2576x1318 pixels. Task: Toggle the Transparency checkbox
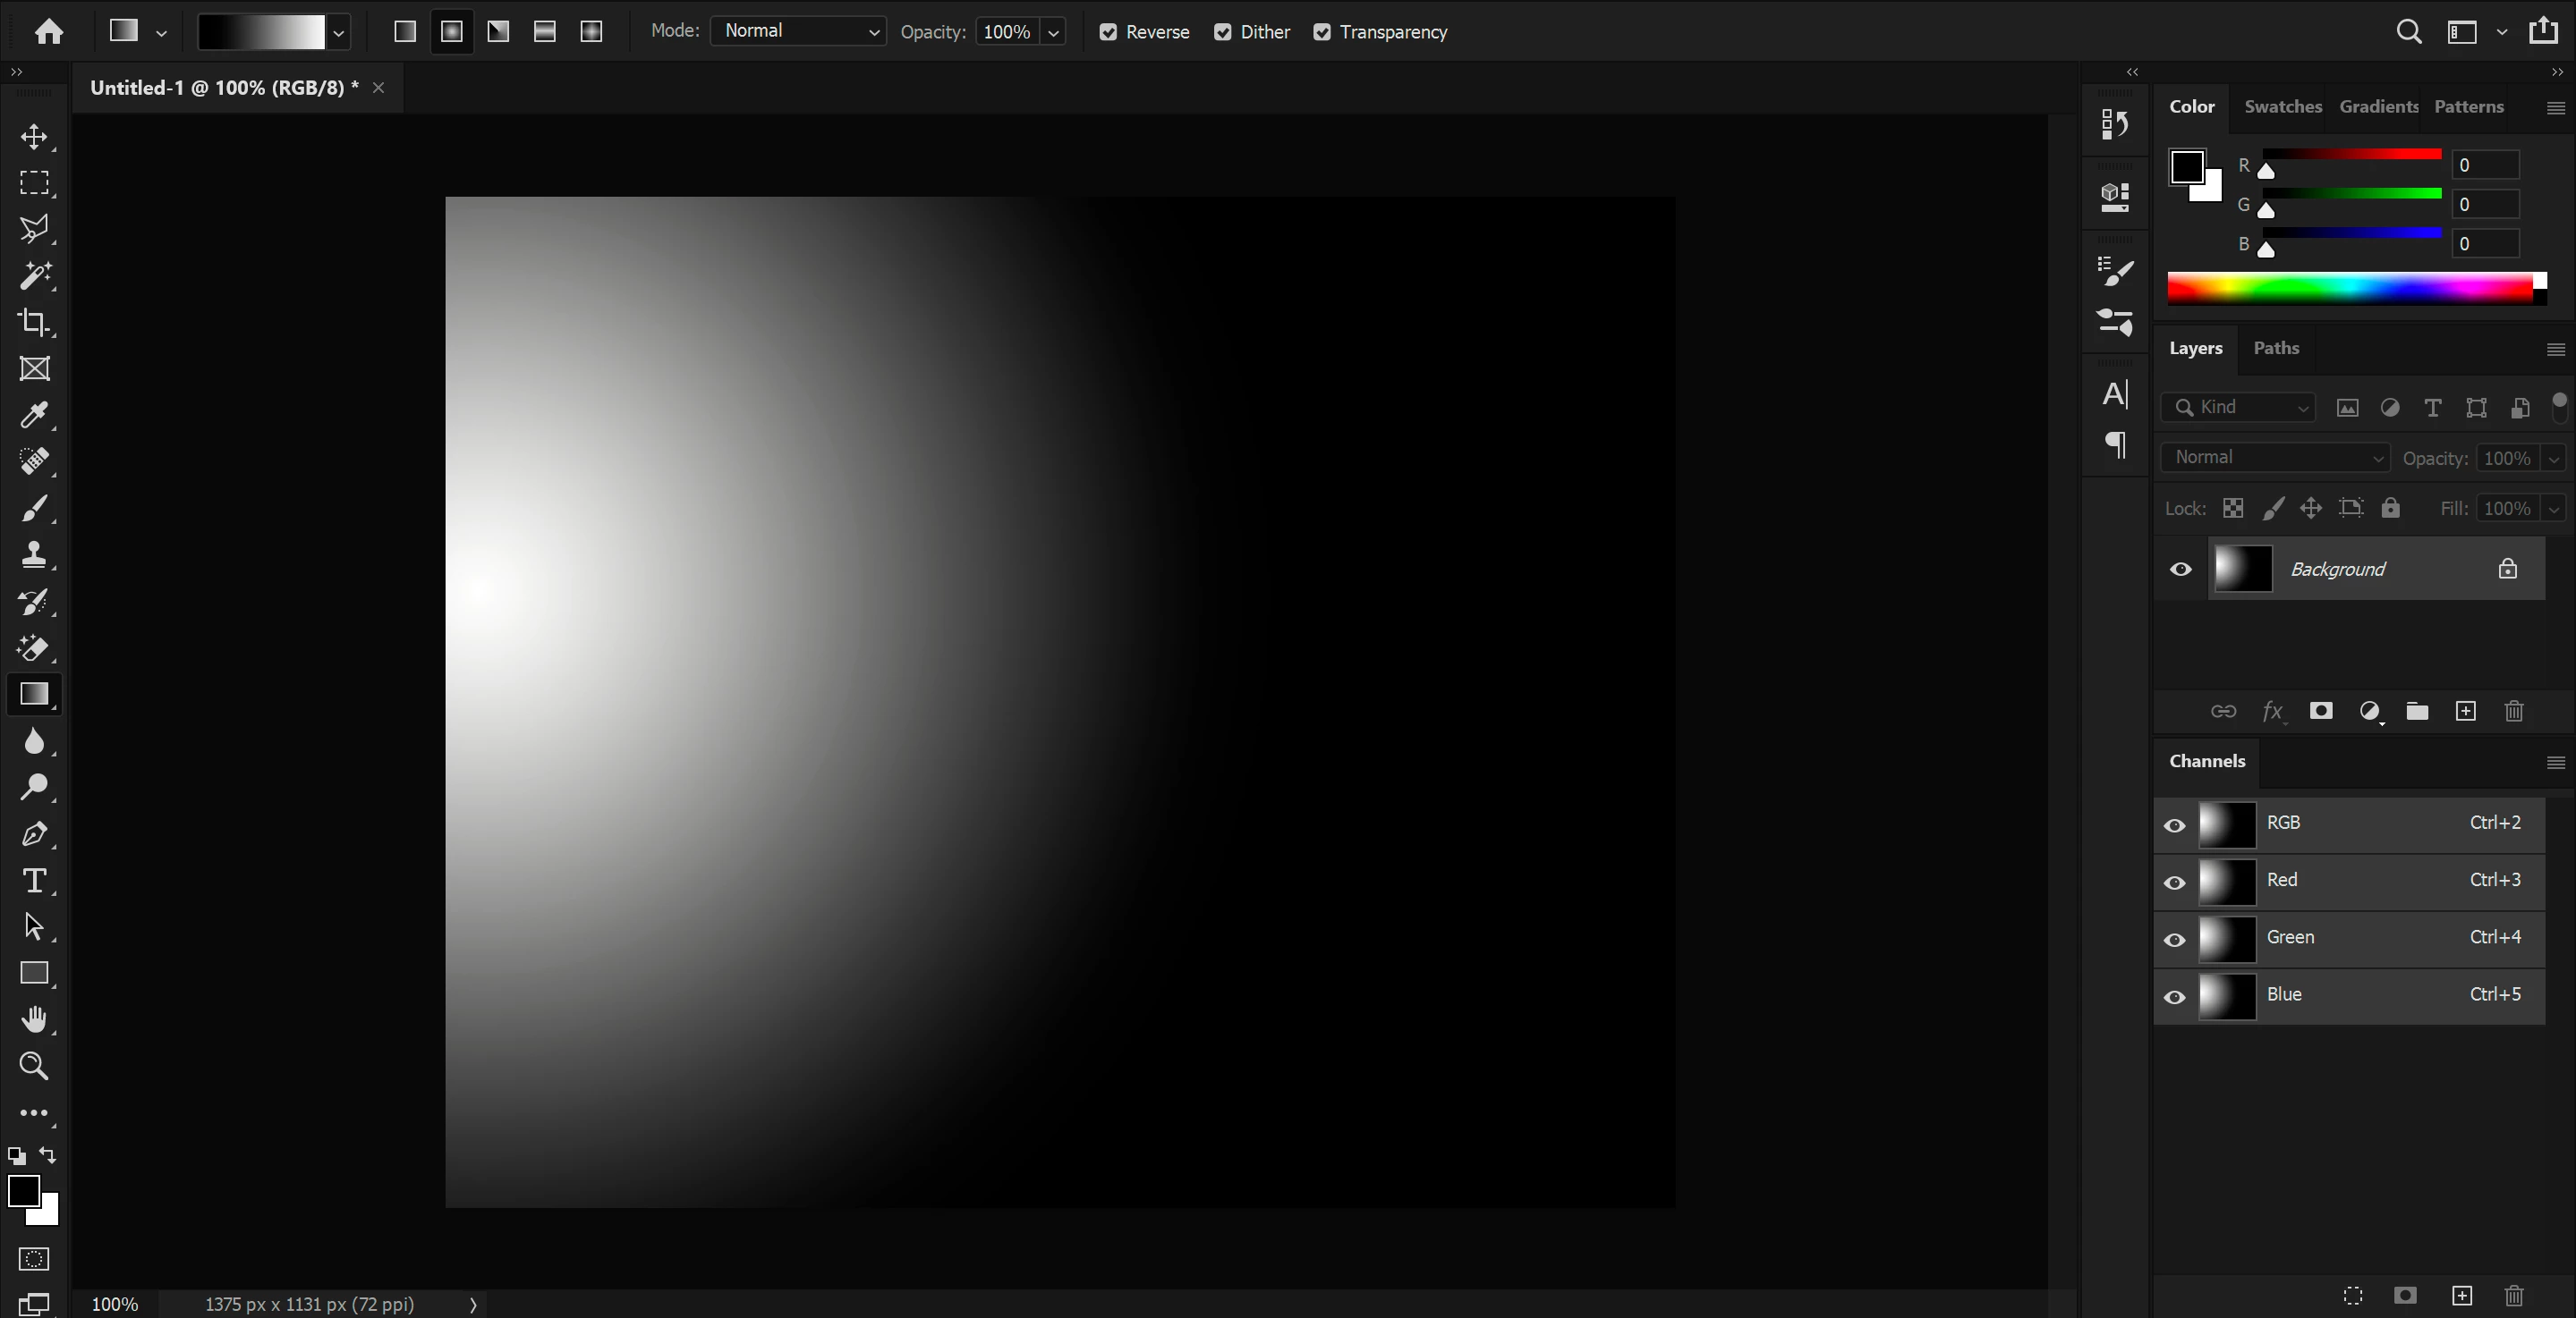click(x=1322, y=32)
